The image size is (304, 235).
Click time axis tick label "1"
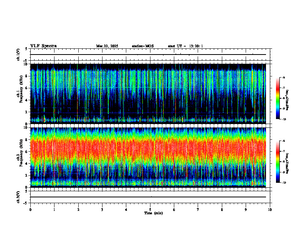tap(54, 210)
